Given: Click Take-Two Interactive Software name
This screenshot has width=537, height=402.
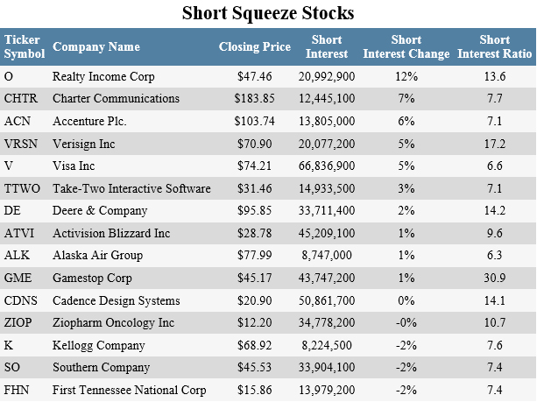Looking at the screenshot, I should click(x=131, y=188).
